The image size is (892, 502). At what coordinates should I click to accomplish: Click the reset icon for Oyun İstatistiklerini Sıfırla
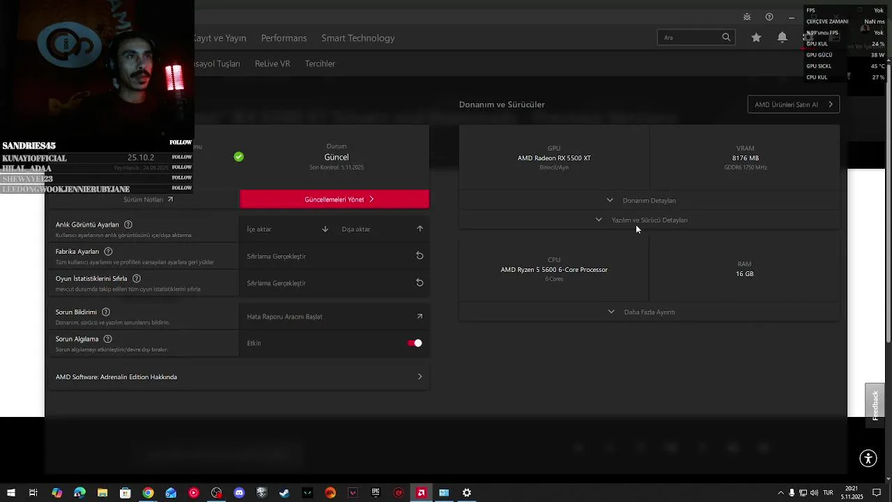(420, 282)
